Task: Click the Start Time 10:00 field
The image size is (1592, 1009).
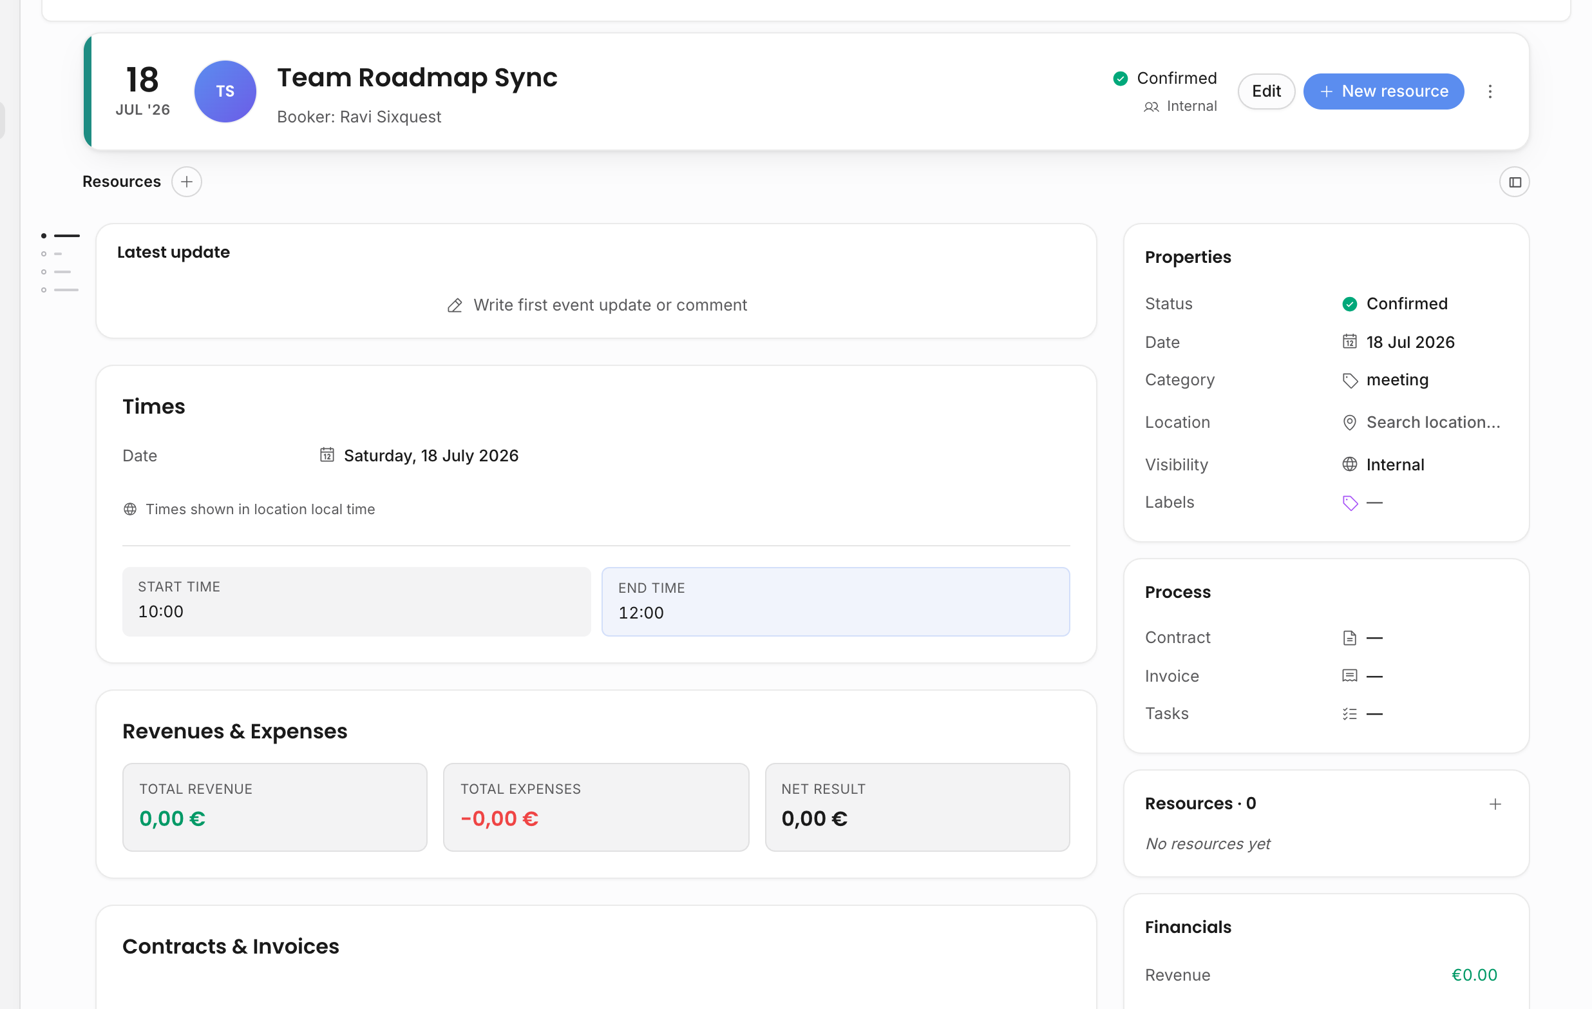Action: click(356, 601)
